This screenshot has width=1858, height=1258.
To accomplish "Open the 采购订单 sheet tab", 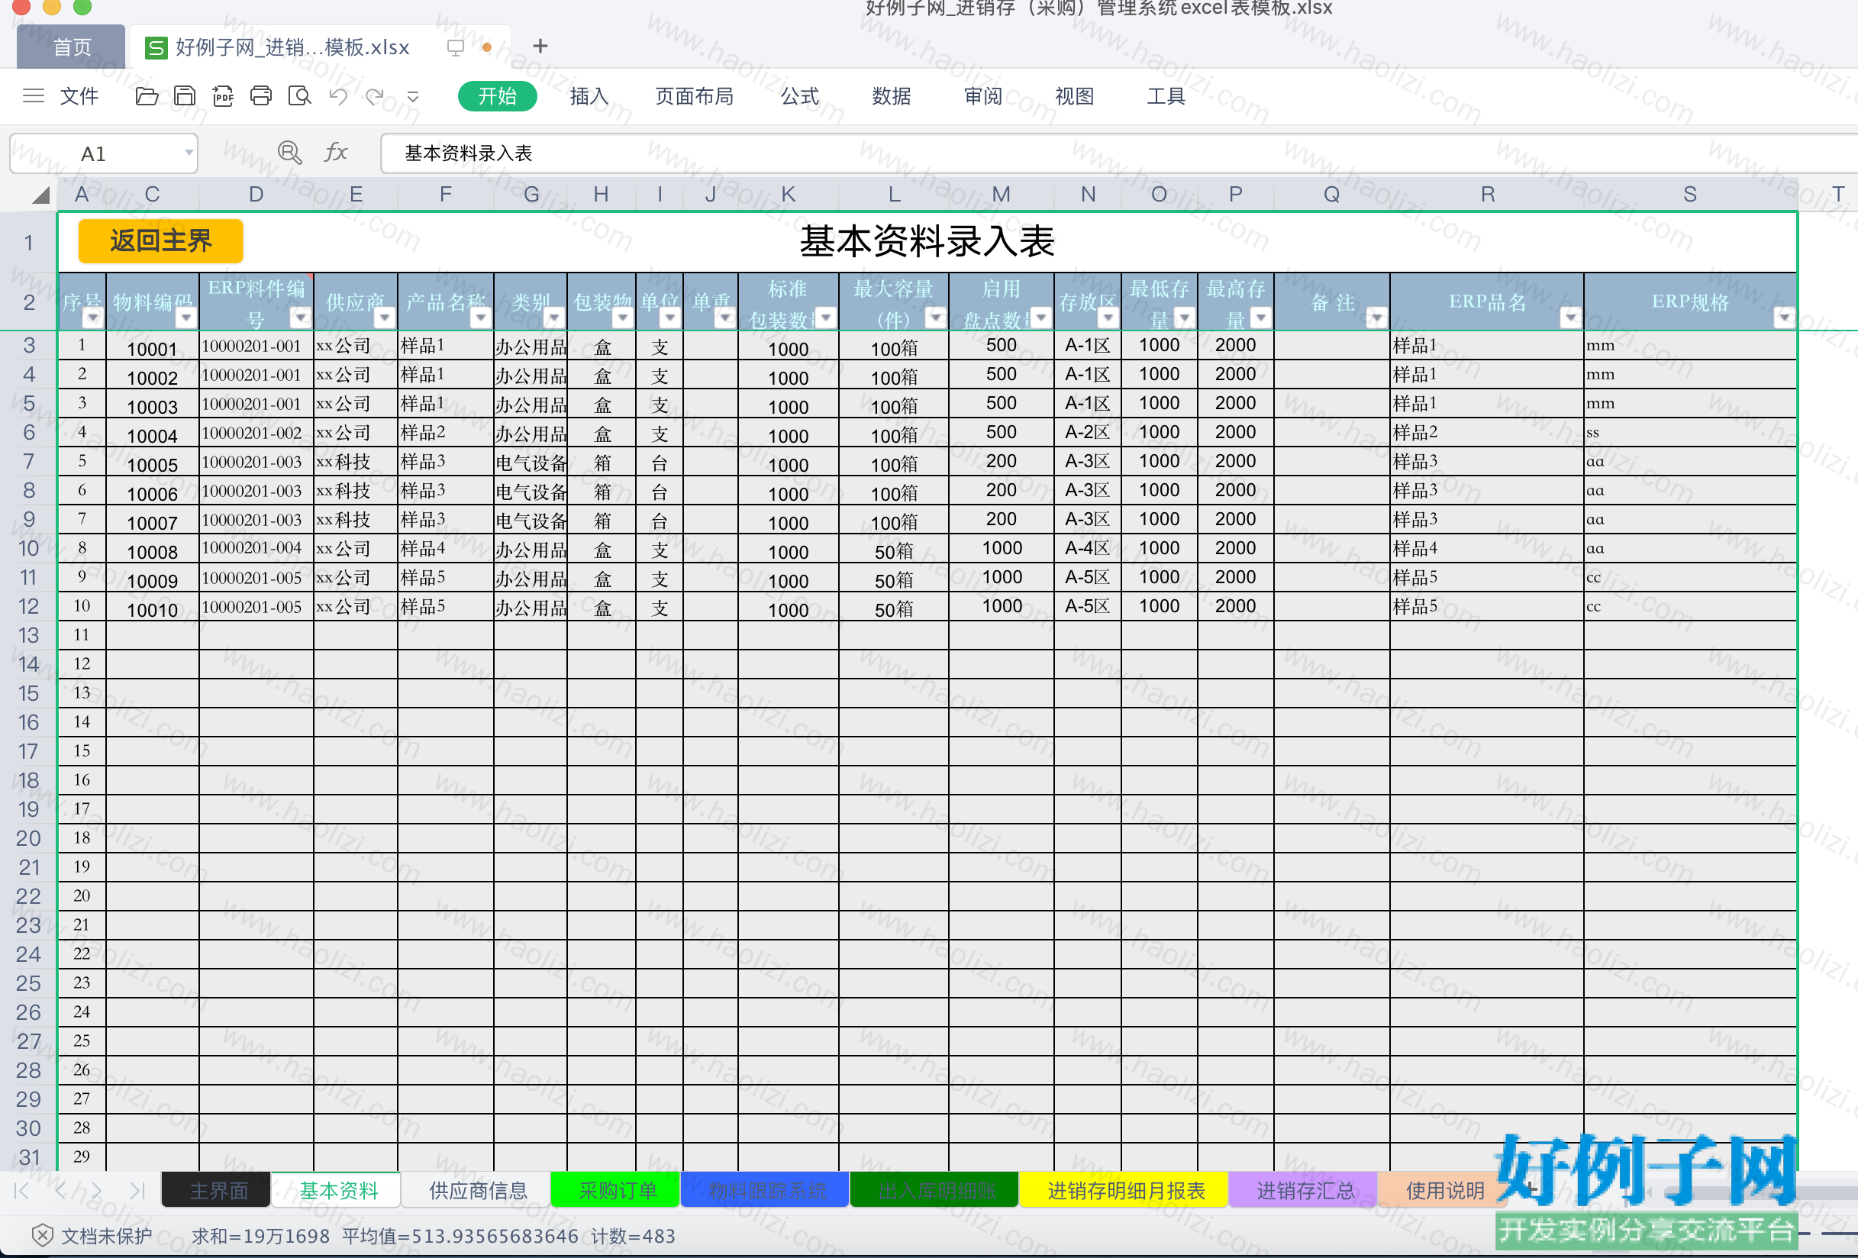I will click(616, 1191).
